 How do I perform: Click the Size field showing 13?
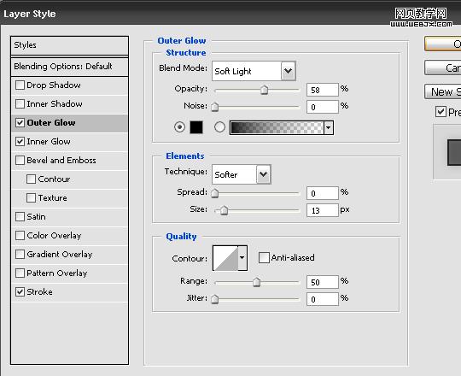[x=323, y=210]
